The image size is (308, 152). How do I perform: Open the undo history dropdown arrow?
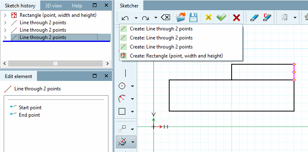click(136, 18)
